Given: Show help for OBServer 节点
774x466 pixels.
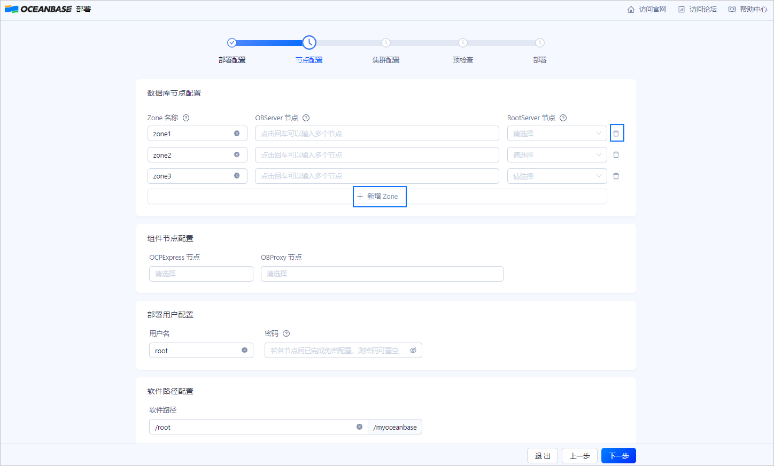Looking at the screenshot, I should pyautogui.click(x=306, y=118).
